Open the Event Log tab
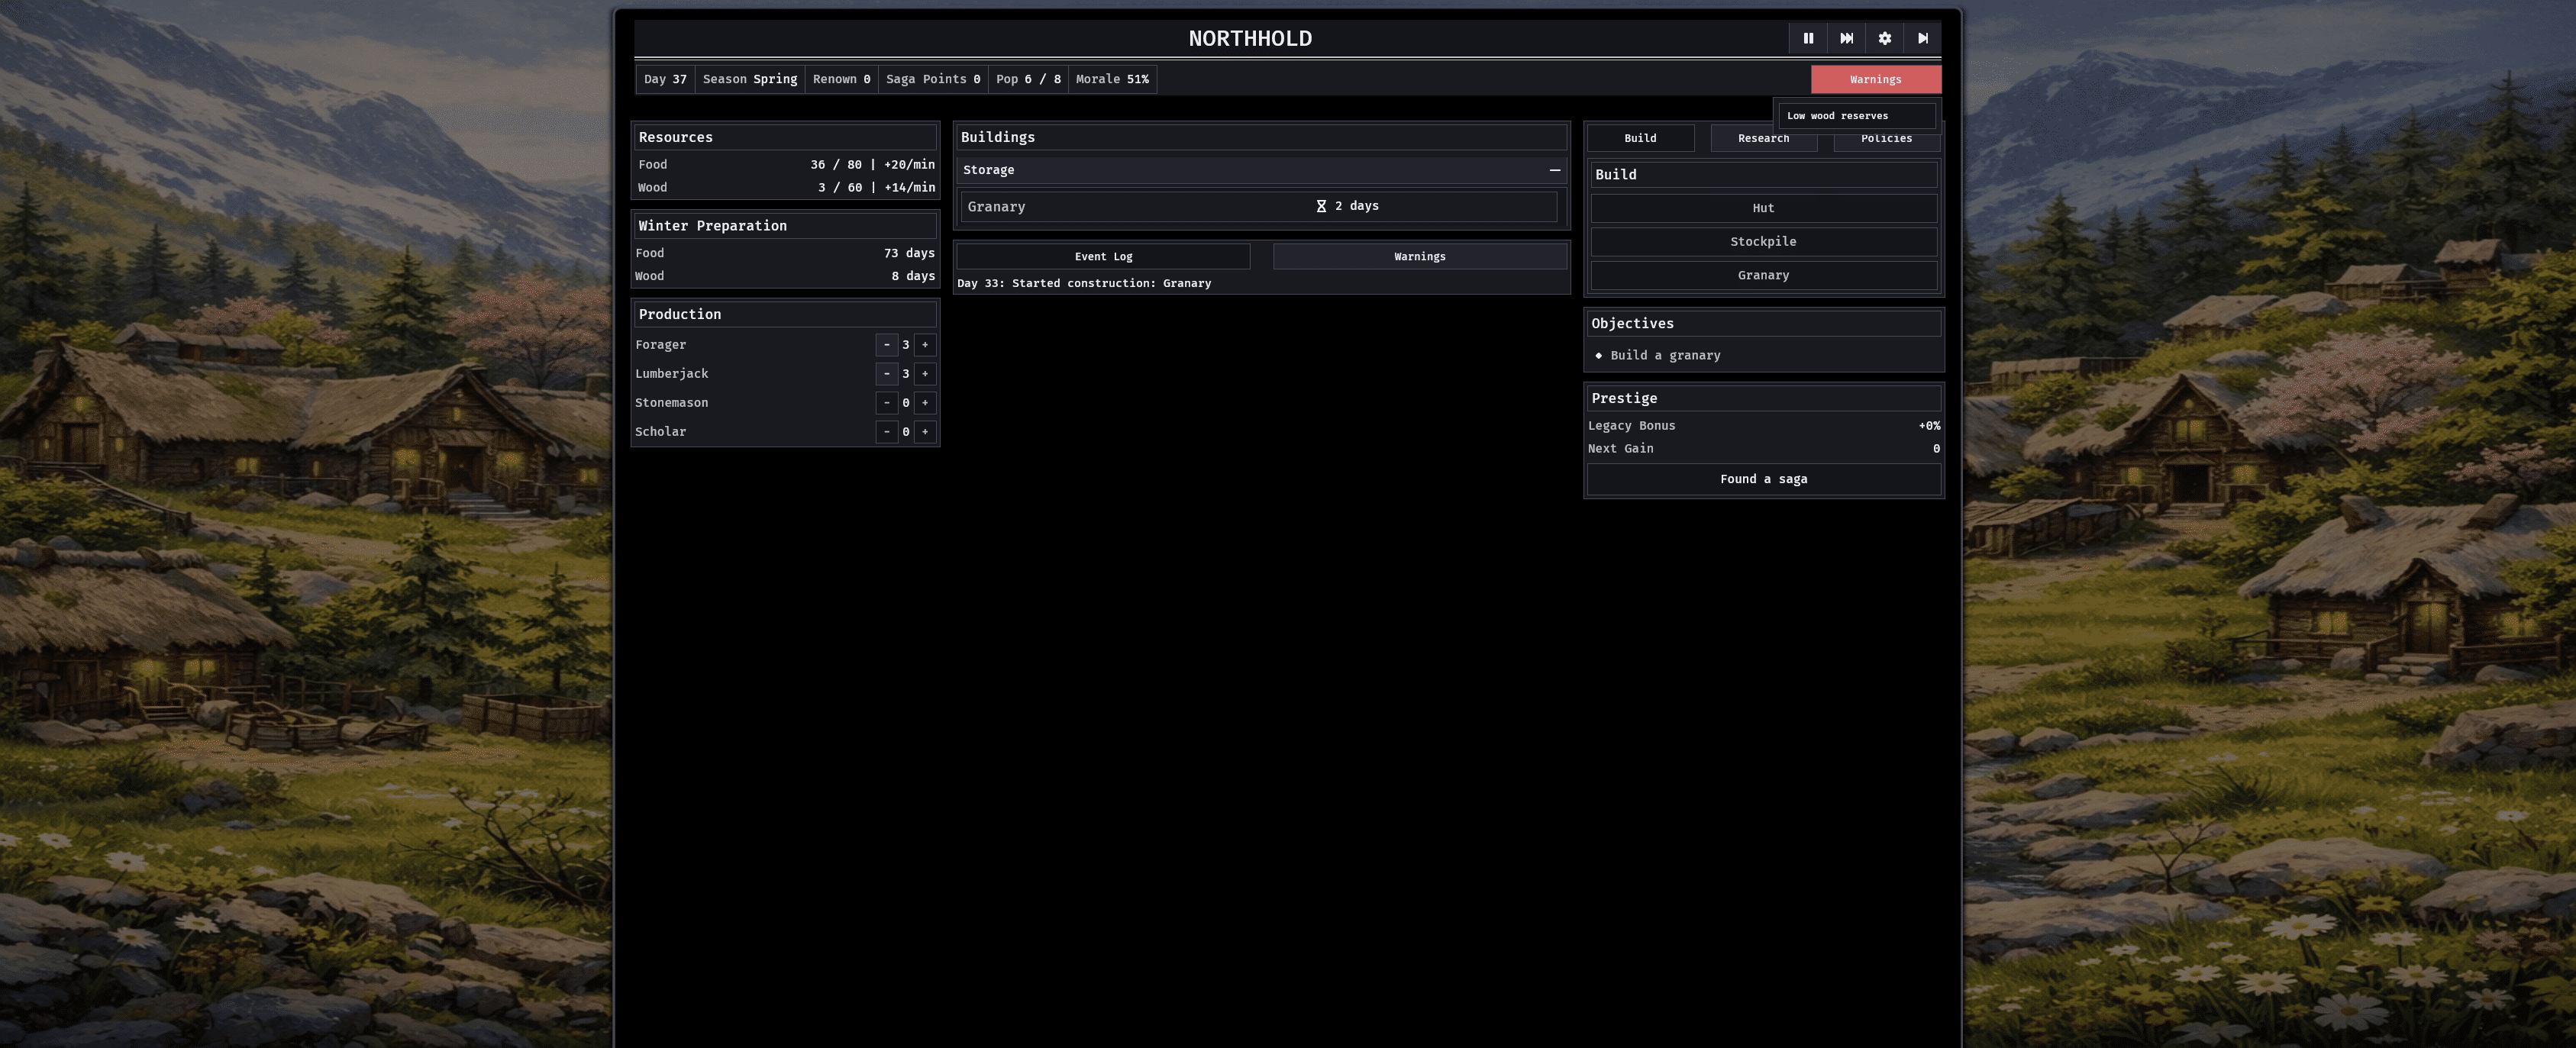Viewport: 2576px width, 1048px height. tap(1103, 257)
